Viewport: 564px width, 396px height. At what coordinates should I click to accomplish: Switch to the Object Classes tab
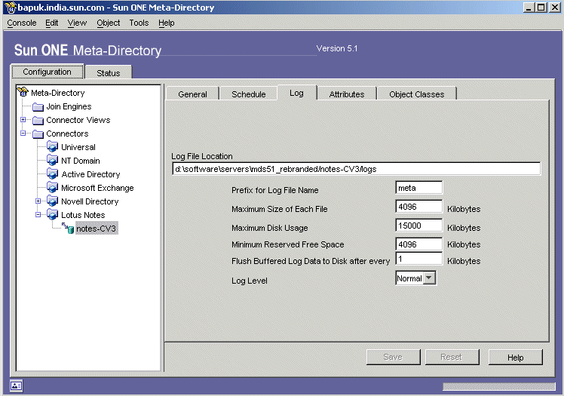coord(416,94)
